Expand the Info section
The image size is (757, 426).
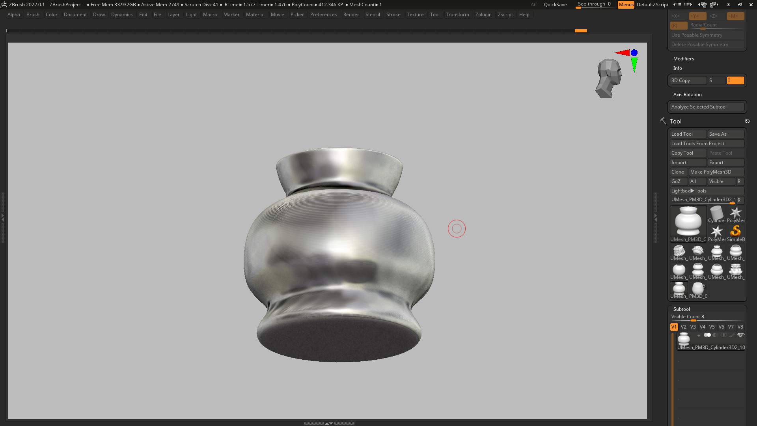click(x=678, y=68)
